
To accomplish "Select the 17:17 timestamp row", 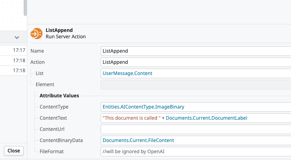I will pos(13,50).
